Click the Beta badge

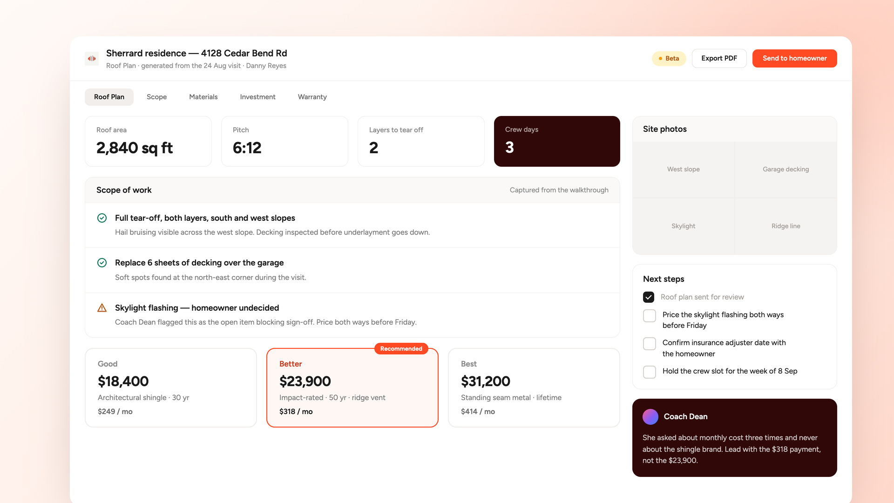tap(669, 59)
